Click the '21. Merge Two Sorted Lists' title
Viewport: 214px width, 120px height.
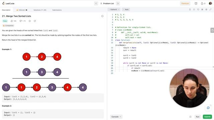[x=16, y=16]
